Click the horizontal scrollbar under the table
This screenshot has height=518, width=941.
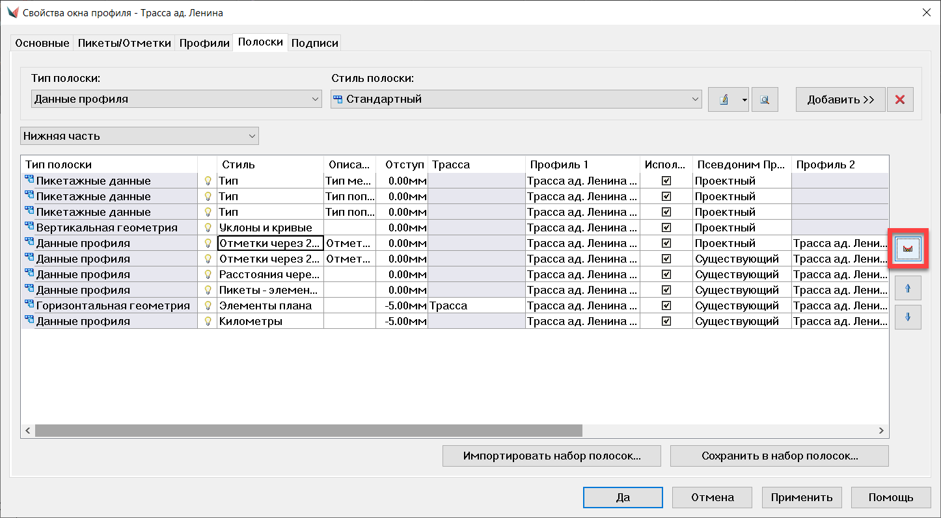tap(308, 430)
